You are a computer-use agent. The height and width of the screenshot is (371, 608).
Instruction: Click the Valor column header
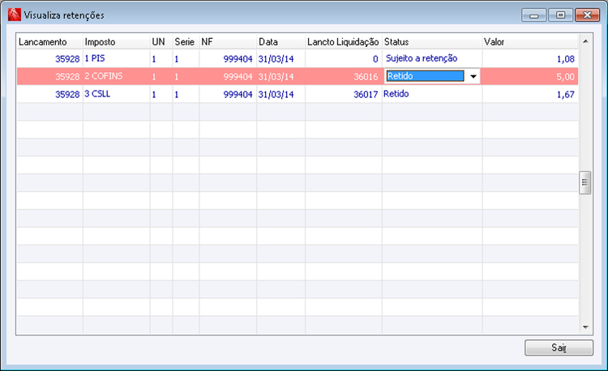click(529, 42)
